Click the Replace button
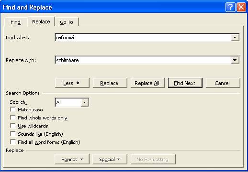Image resolution: width=248 pixels, height=172 pixels. coord(110,83)
